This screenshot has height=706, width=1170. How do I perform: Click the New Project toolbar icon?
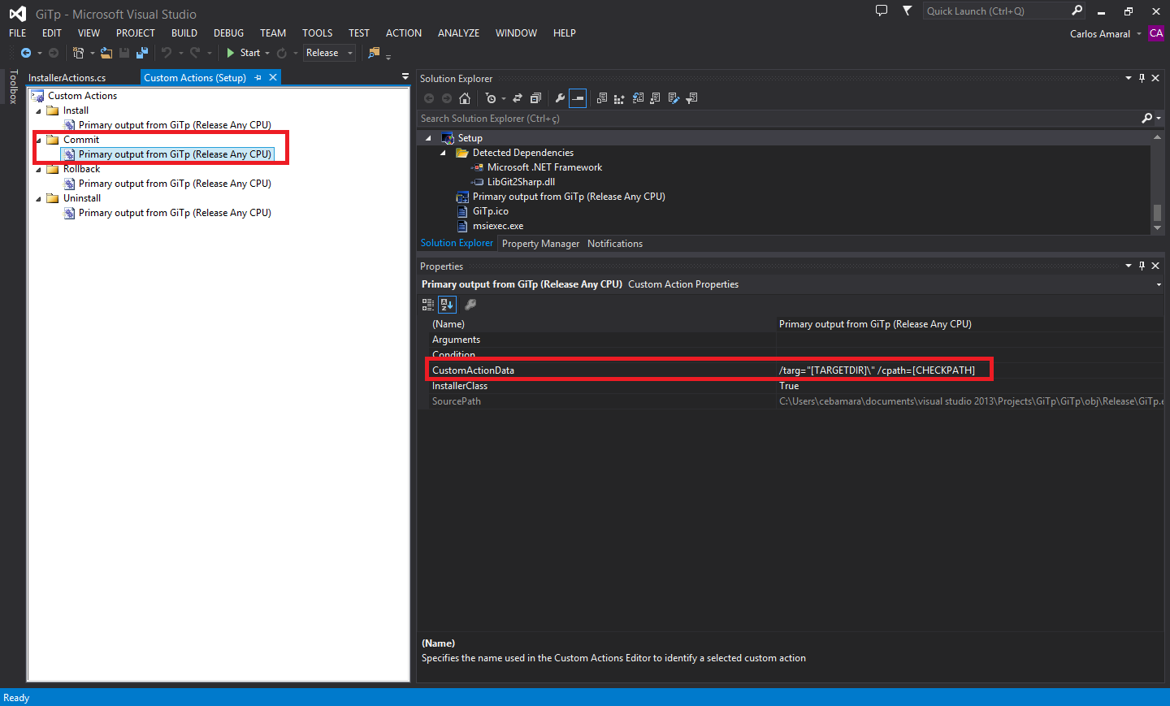tap(78, 53)
